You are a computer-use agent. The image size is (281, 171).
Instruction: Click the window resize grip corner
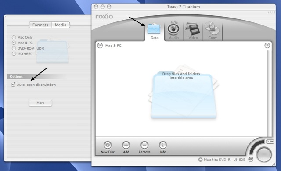pos(274,164)
